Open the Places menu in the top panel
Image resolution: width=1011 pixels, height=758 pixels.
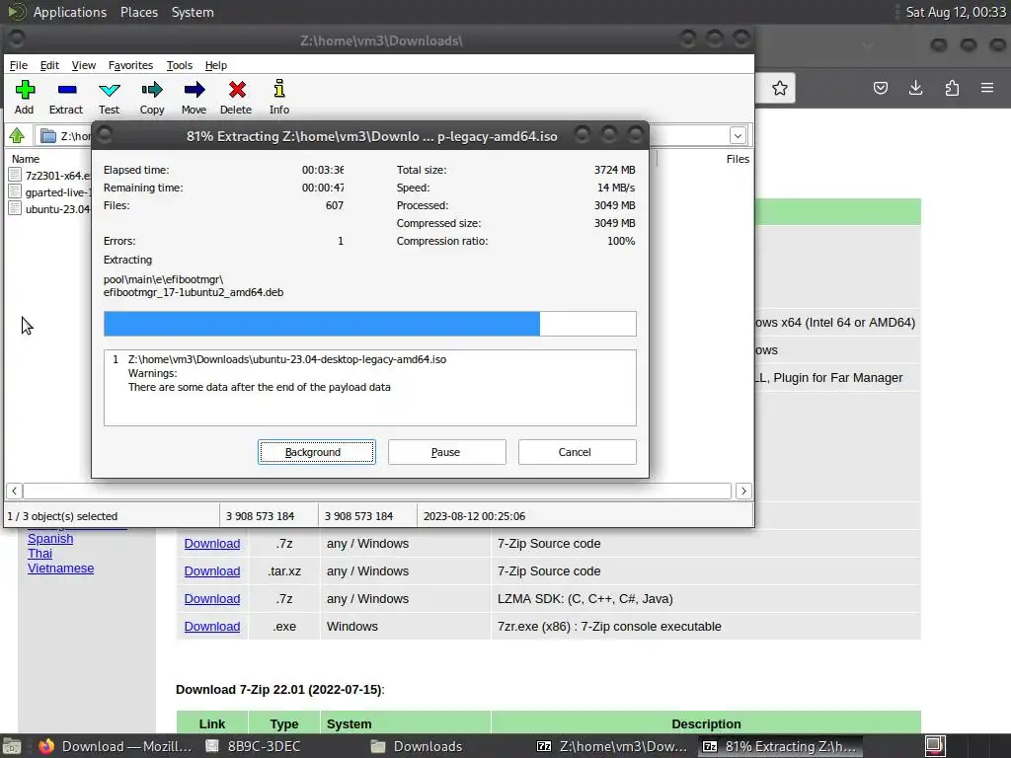(139, 12)
